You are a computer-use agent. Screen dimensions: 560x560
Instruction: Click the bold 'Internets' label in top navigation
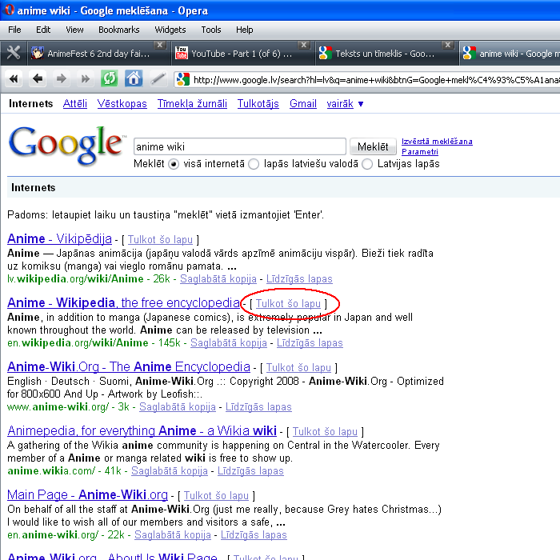(30, 103)
